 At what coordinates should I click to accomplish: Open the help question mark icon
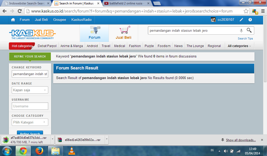250,20
